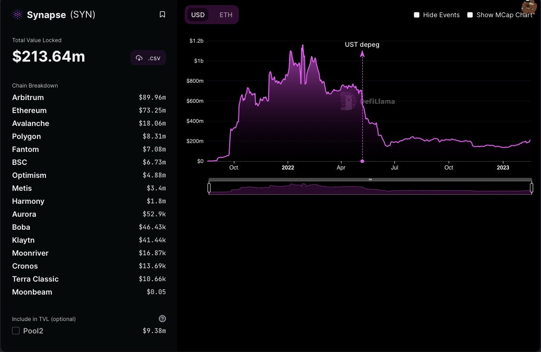Click the 2023 x-axis label
Screen dimensions: 541x352
(x=502, y=168)
